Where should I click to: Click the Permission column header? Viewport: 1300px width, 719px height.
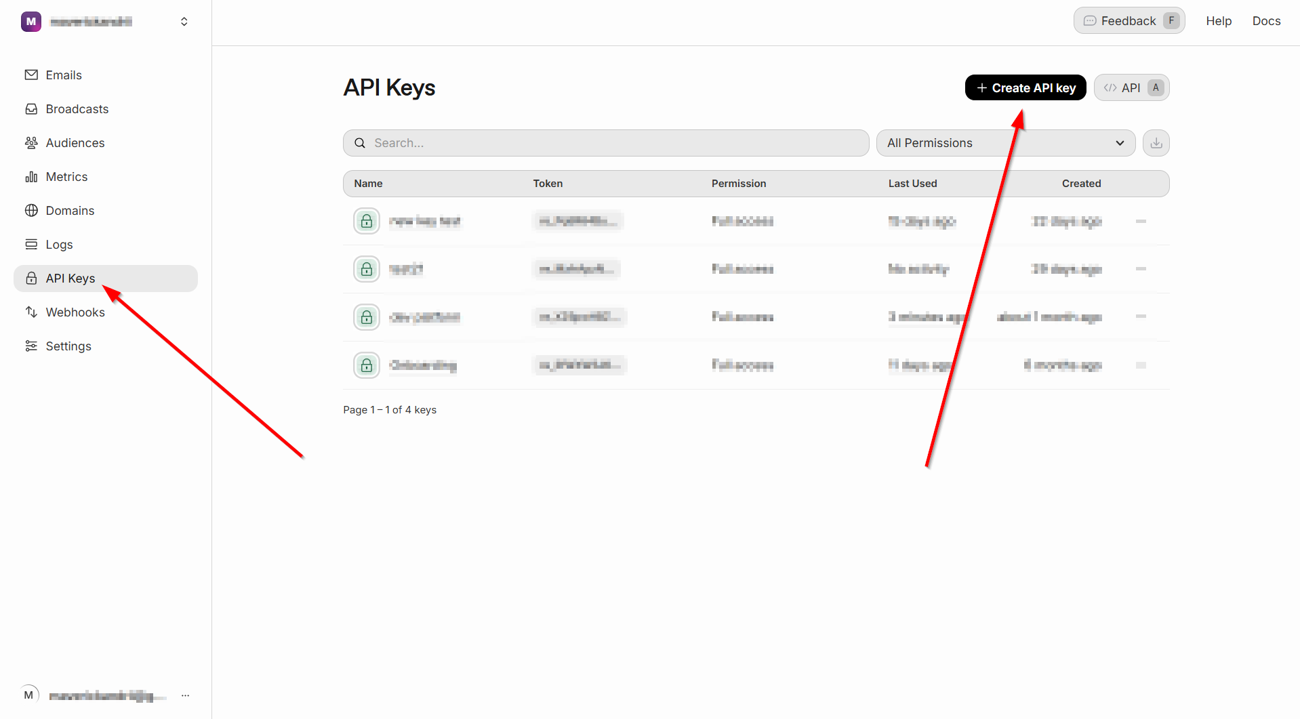pos(739,184)
